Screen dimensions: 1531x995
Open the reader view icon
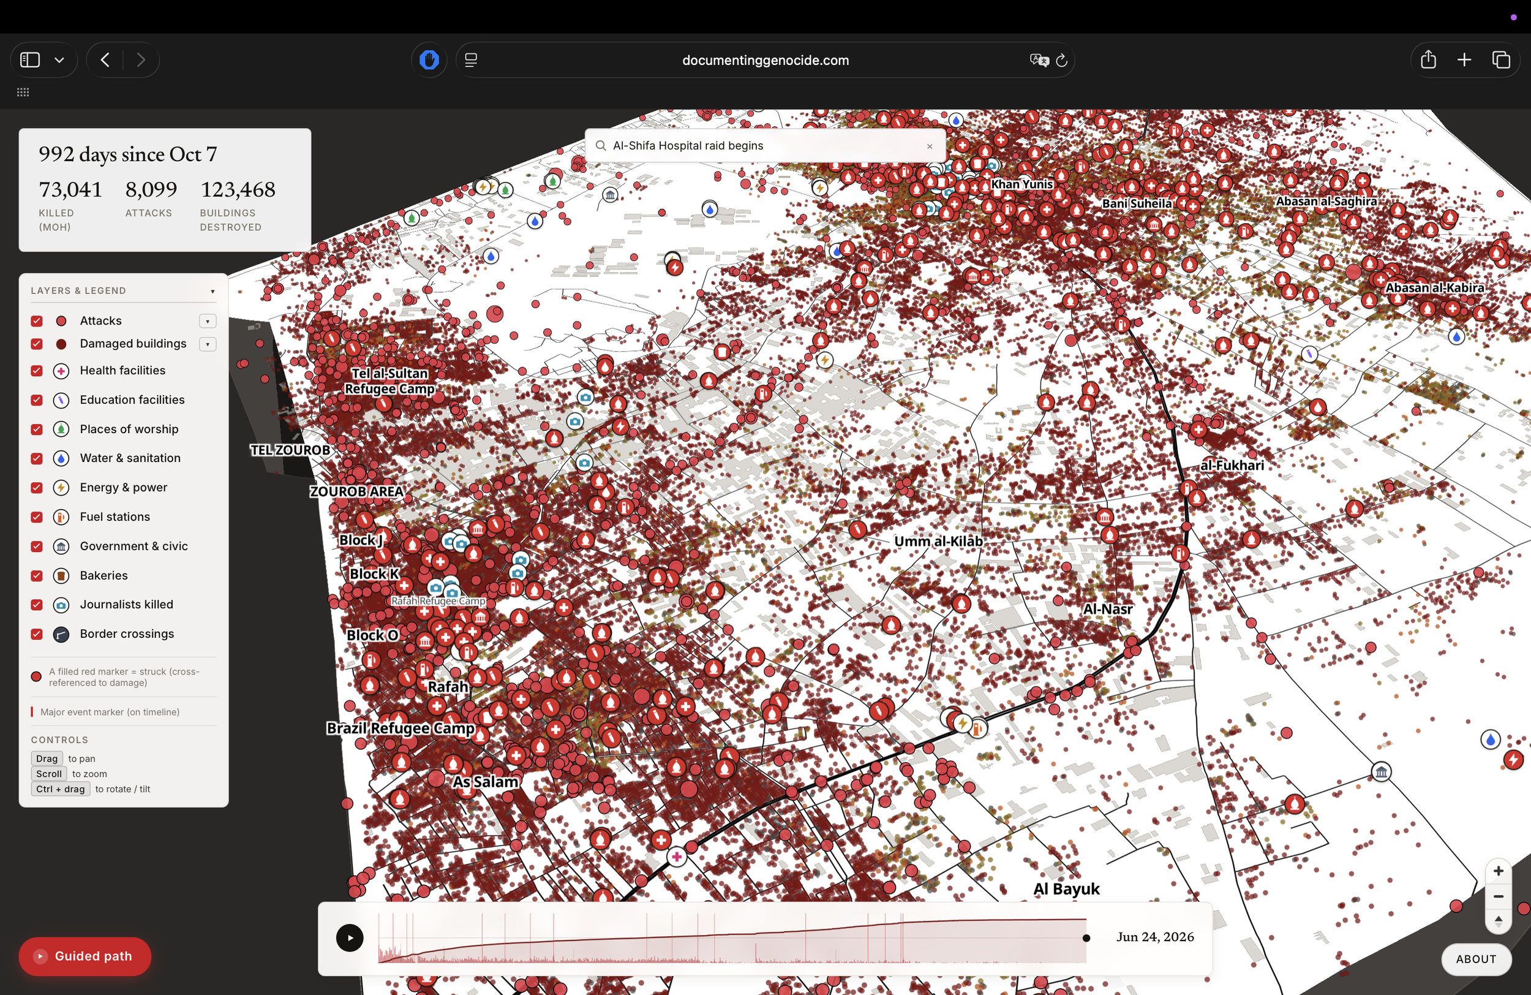471,60
